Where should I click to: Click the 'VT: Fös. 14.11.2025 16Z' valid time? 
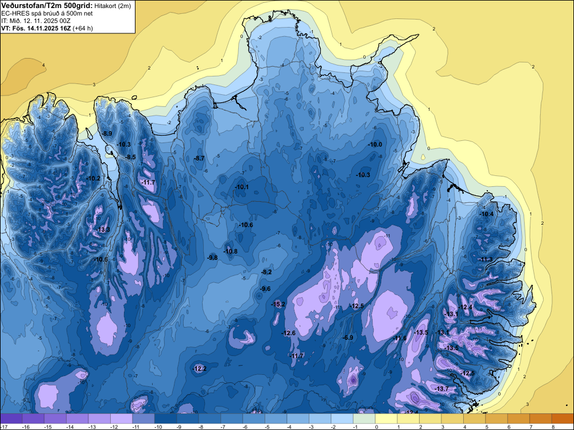36,28
